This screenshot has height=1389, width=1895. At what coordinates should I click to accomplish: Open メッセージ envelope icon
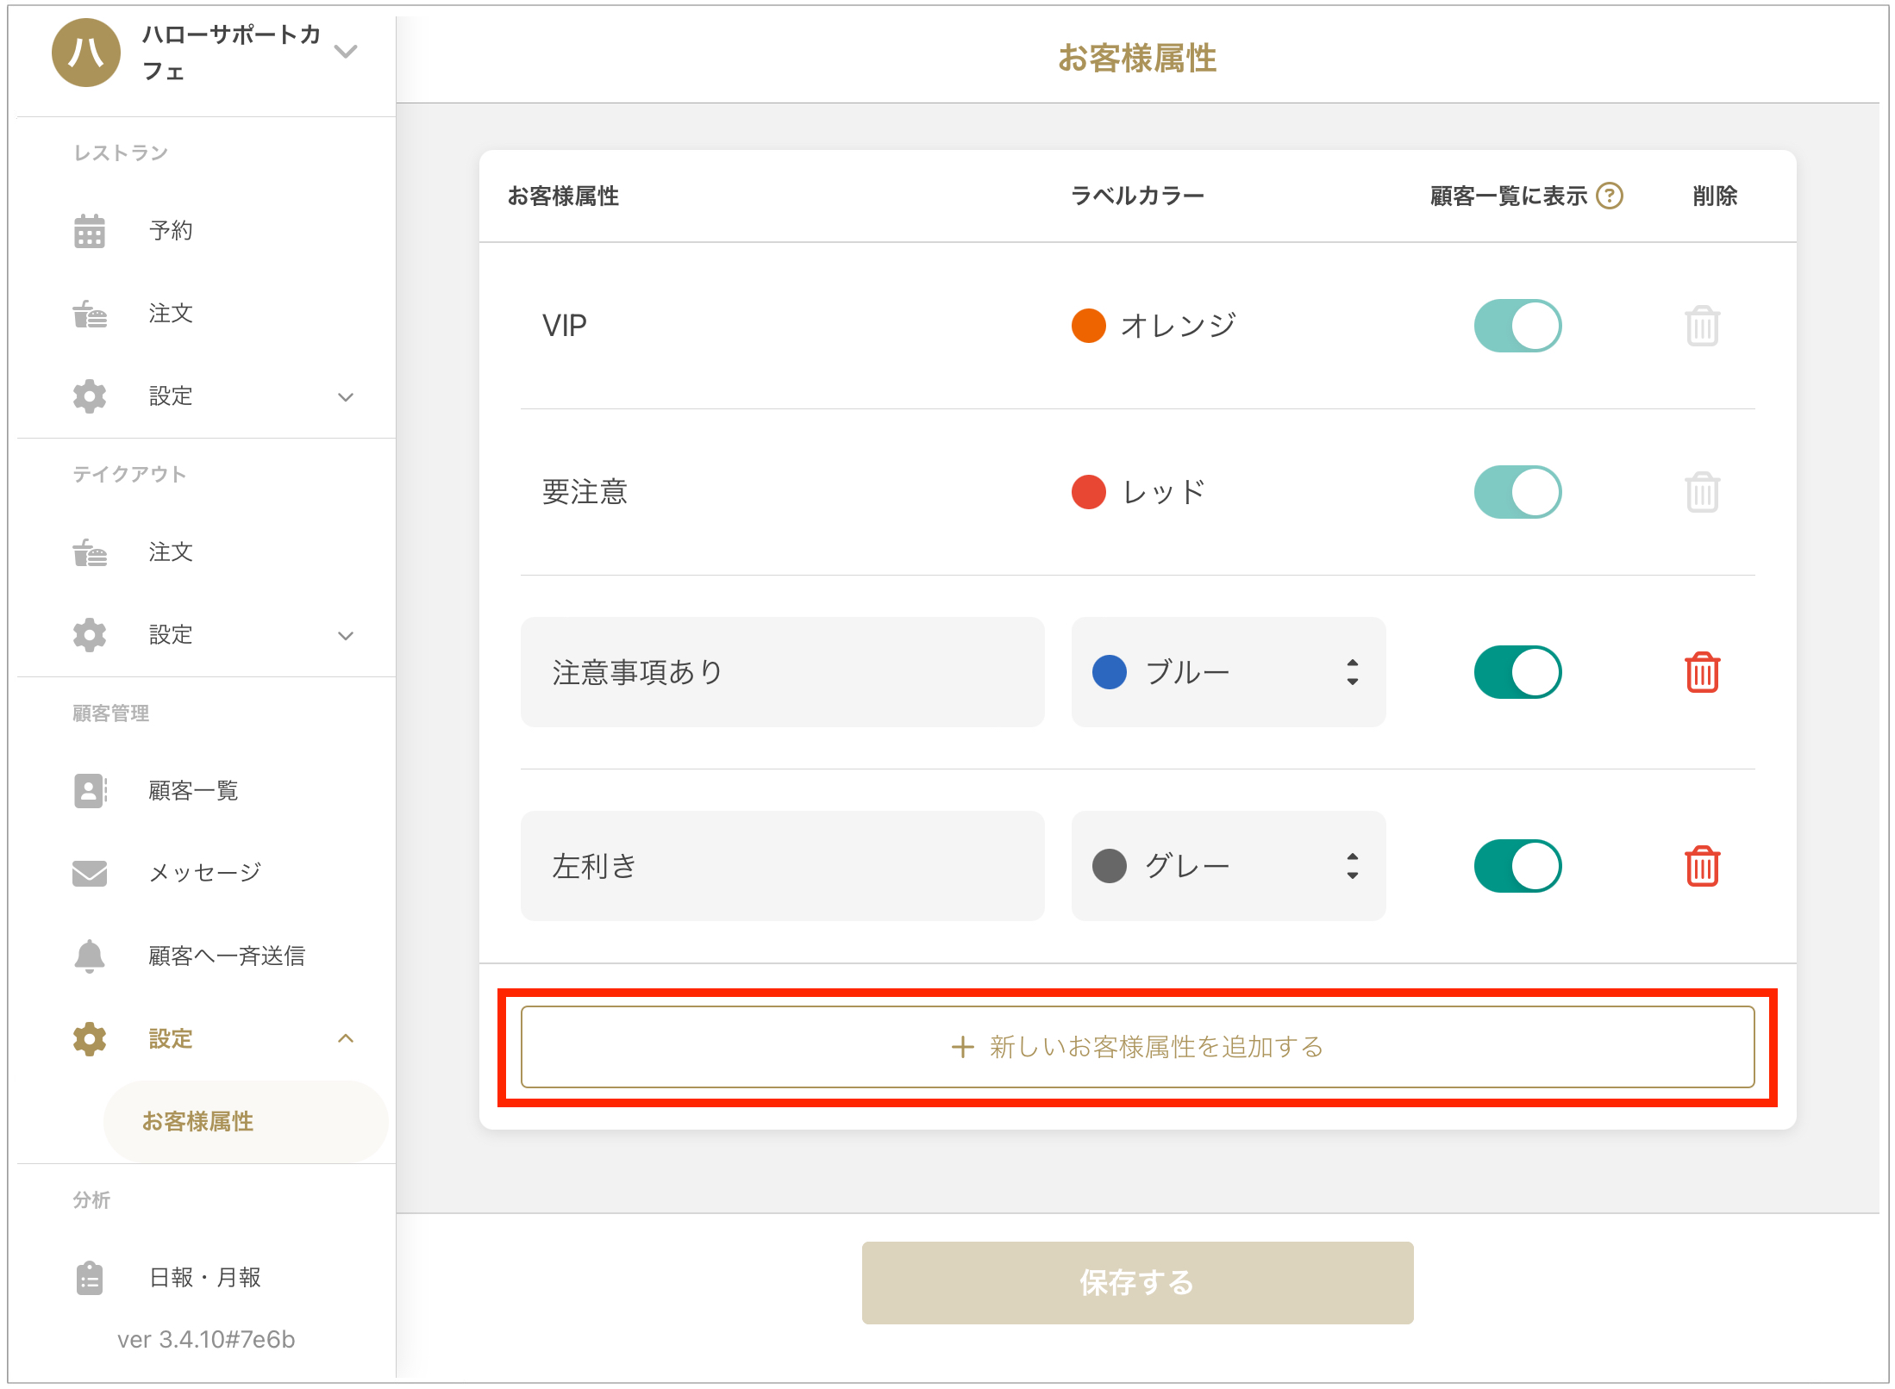pos(90,873)
